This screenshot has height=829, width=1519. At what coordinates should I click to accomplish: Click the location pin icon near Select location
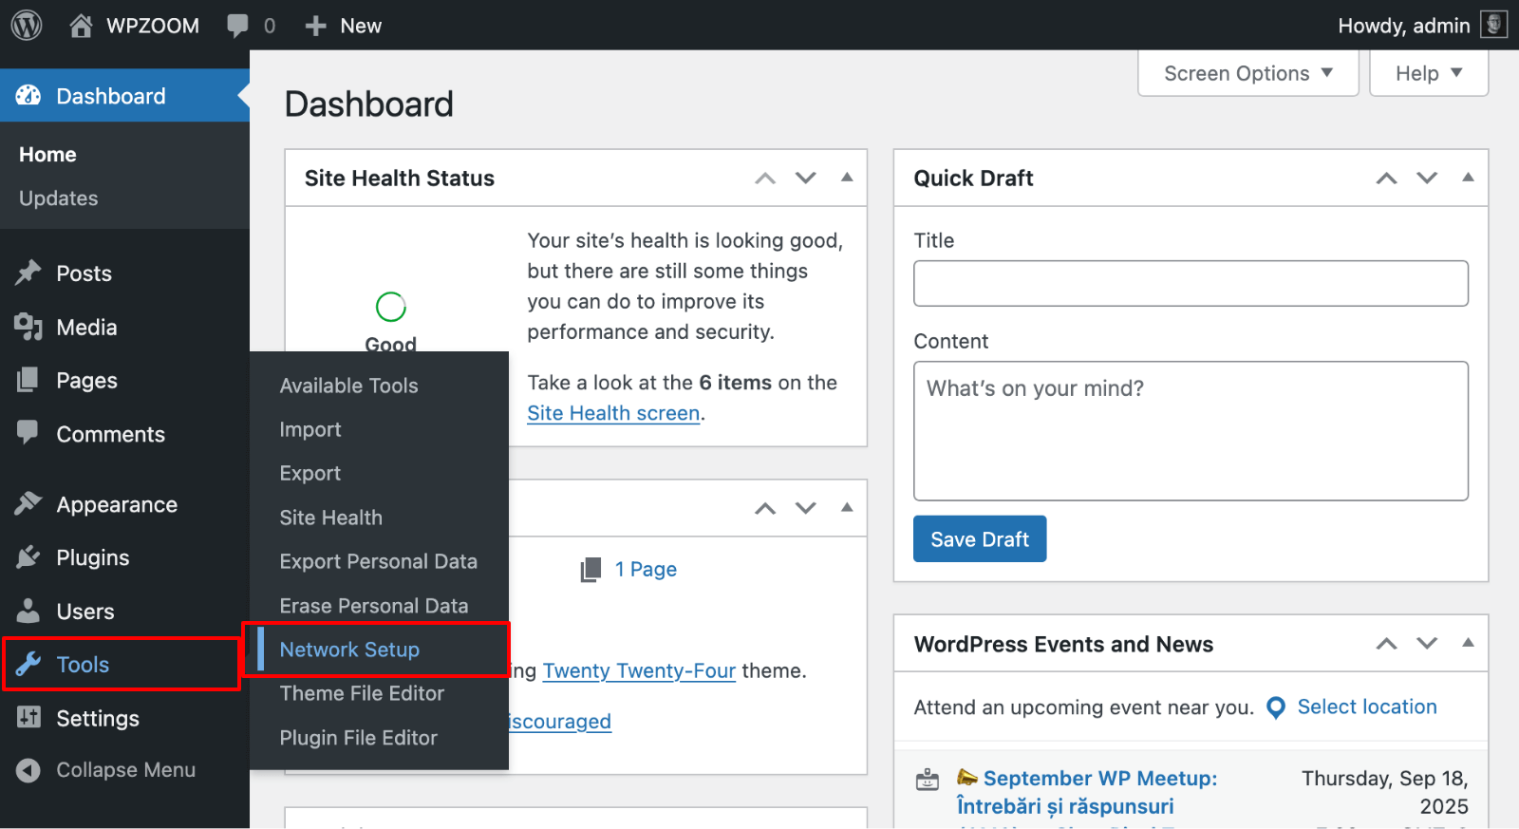tap(1276, 707)
